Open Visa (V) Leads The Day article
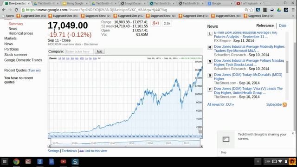 click(x=248, y=91)
